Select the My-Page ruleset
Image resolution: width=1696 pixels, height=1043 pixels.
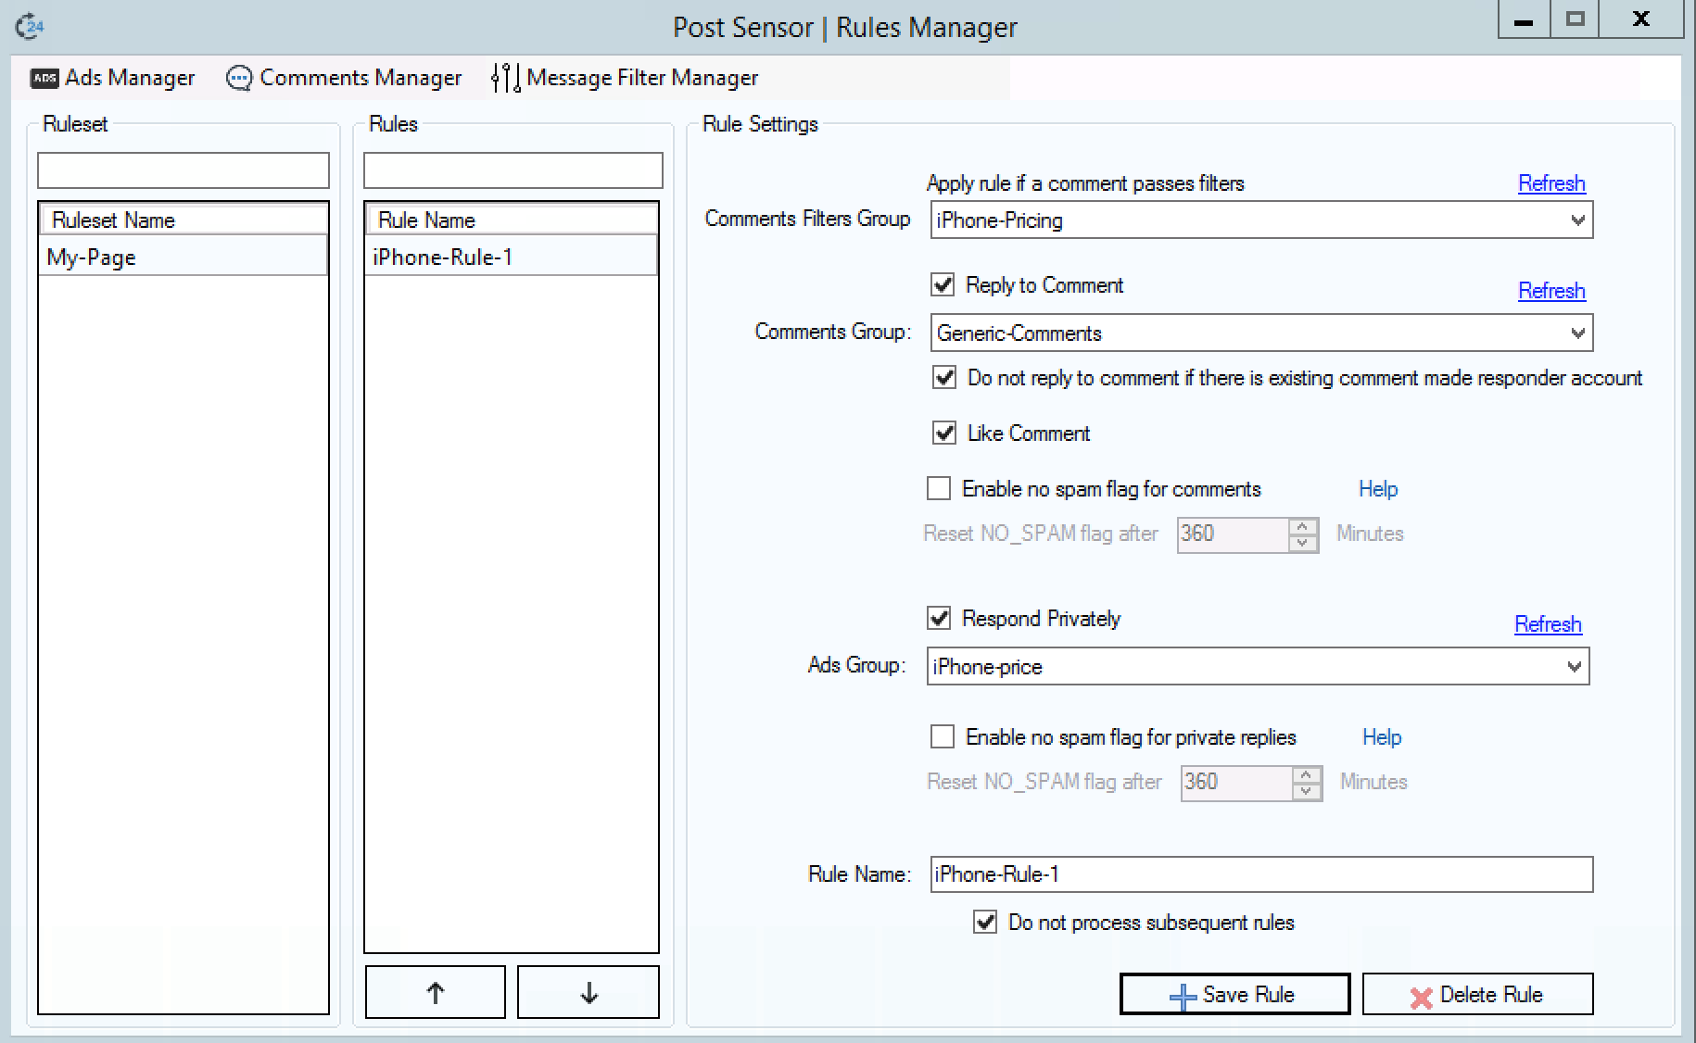pyautogui.click(x=93, y=257)
